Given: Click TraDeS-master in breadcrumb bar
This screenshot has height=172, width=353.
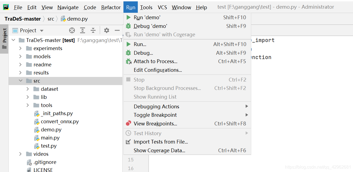Looking at the screenshot, I should coord(23,19).
